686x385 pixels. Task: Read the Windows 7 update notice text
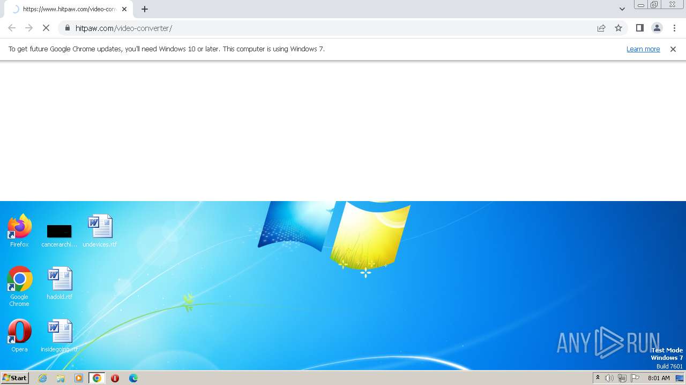pos(166,49)
